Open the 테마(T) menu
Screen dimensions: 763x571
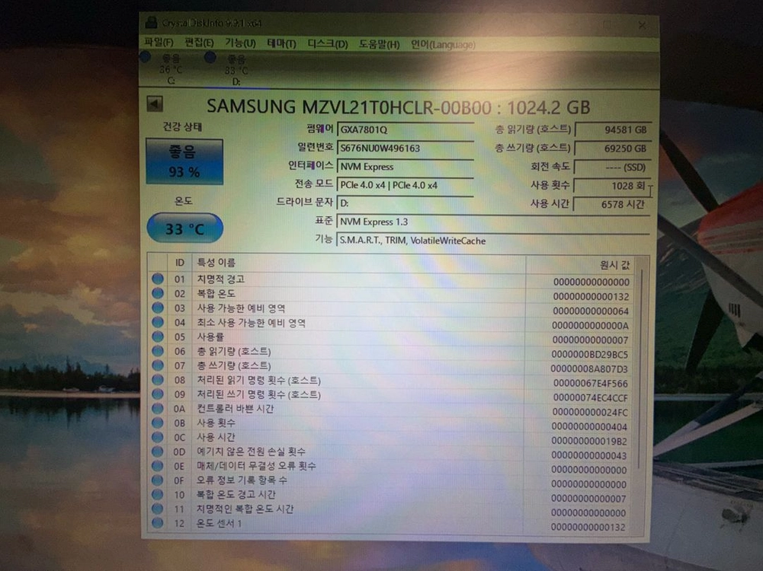281,43
